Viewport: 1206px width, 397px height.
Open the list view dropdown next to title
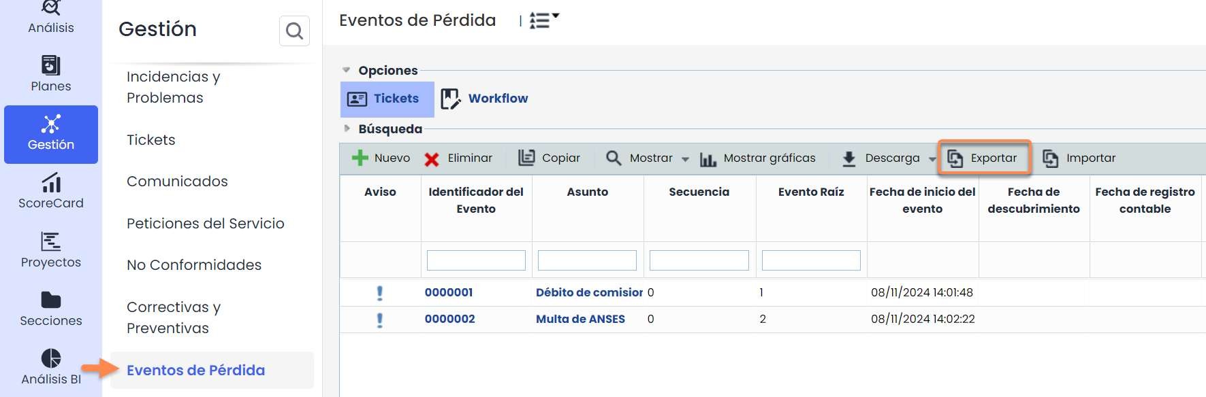click(544, 20)
